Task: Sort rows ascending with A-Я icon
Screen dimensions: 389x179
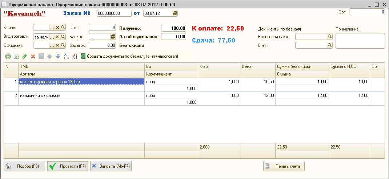Action: [x=66, y=56]
